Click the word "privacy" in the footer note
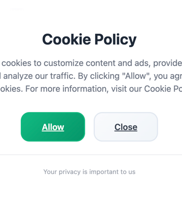The image size is (182, 207). [x=69, y=172]
